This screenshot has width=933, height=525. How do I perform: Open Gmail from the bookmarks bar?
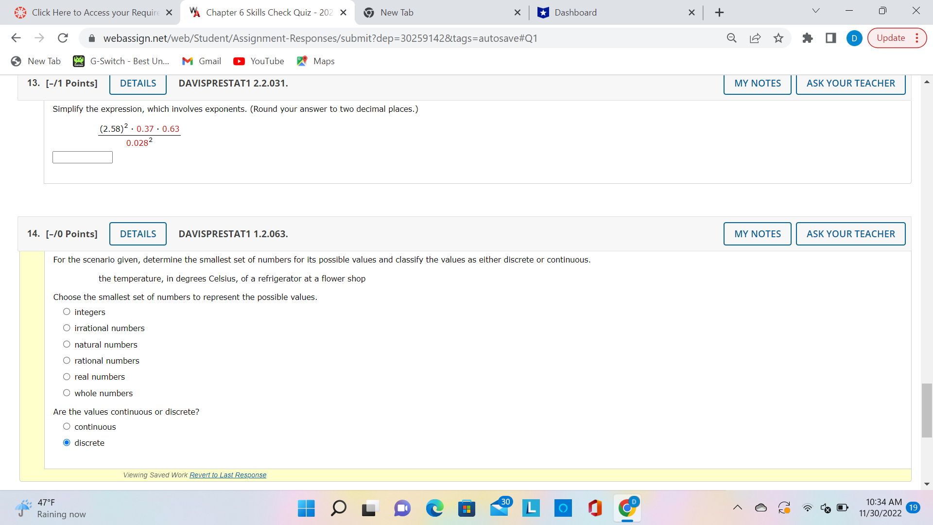point(201,61)
